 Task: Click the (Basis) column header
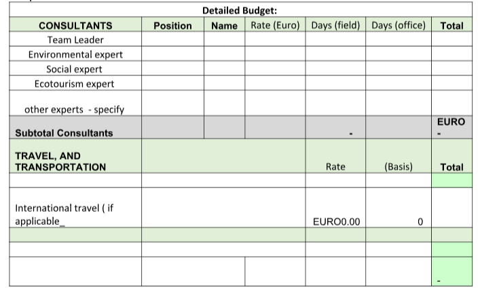399,156
